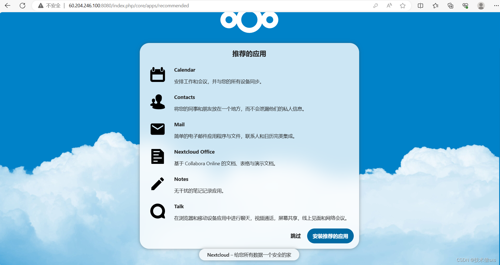This screenshot has height=265, width=500.
Task: Install apps with 安装推荐的应用 button
Action: pos(330,236)
